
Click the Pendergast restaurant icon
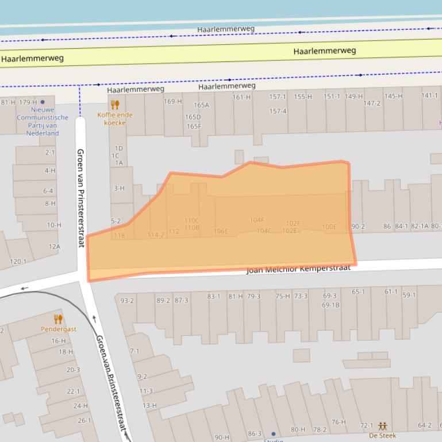pyautogui.click(x=57, y=319)
